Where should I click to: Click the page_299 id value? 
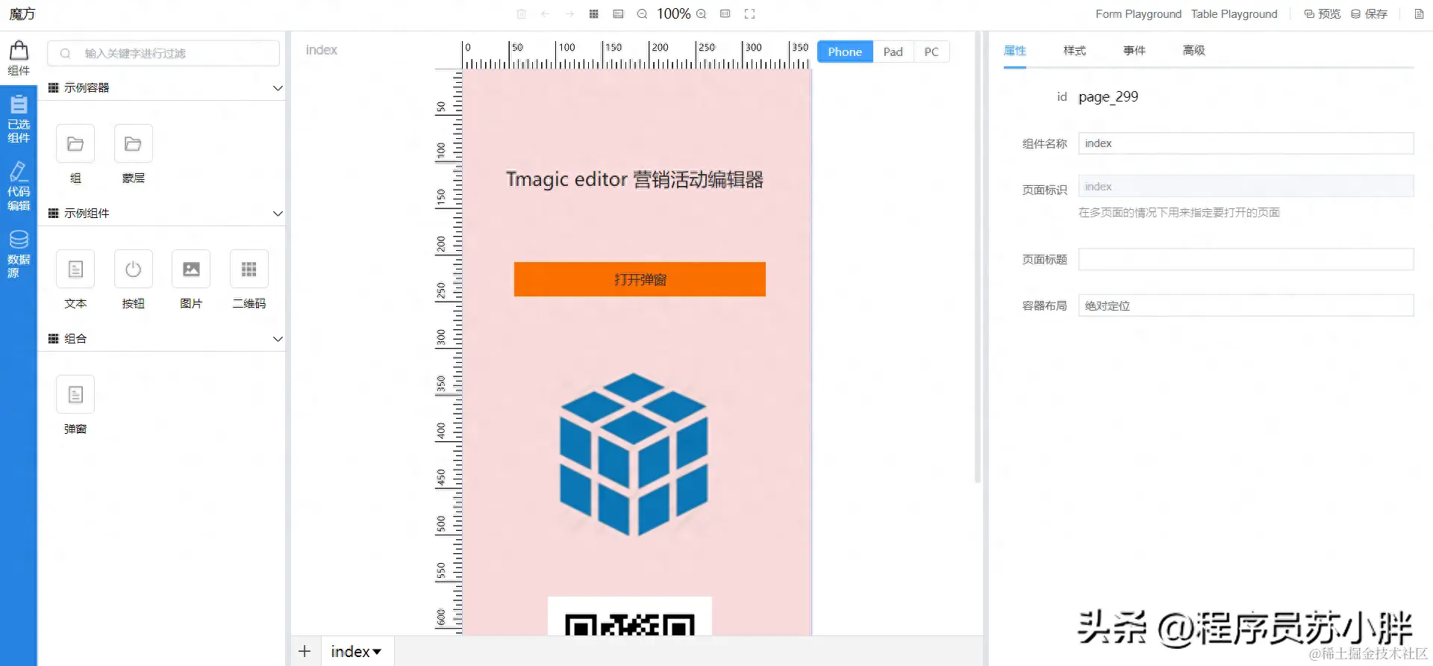(1108, 97)
